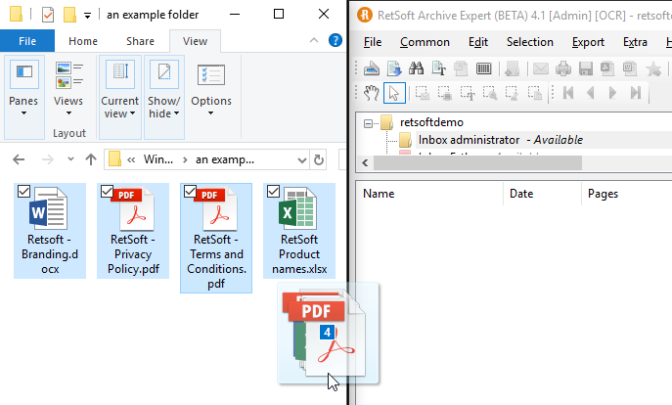Click the horizontal scrollbar left arrow in tree panel

365,162
